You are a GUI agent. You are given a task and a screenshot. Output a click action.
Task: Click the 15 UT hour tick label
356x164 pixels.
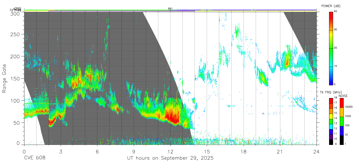[207, 152]
